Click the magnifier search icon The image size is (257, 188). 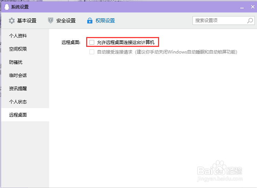pyautogui.click(x=250, y=21)
